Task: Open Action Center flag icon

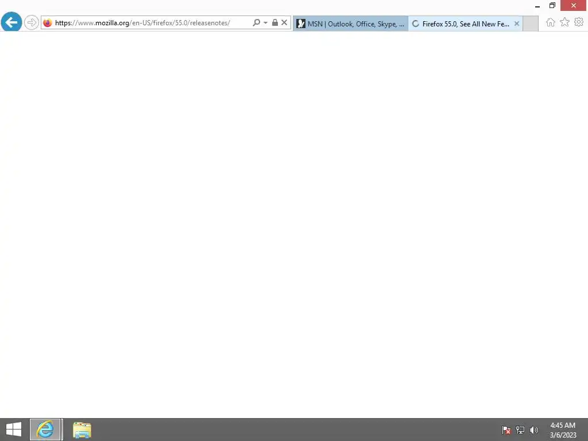Action: 506,430
